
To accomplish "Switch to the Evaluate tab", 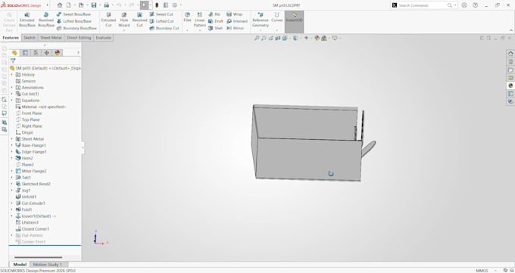I will 103,38.
